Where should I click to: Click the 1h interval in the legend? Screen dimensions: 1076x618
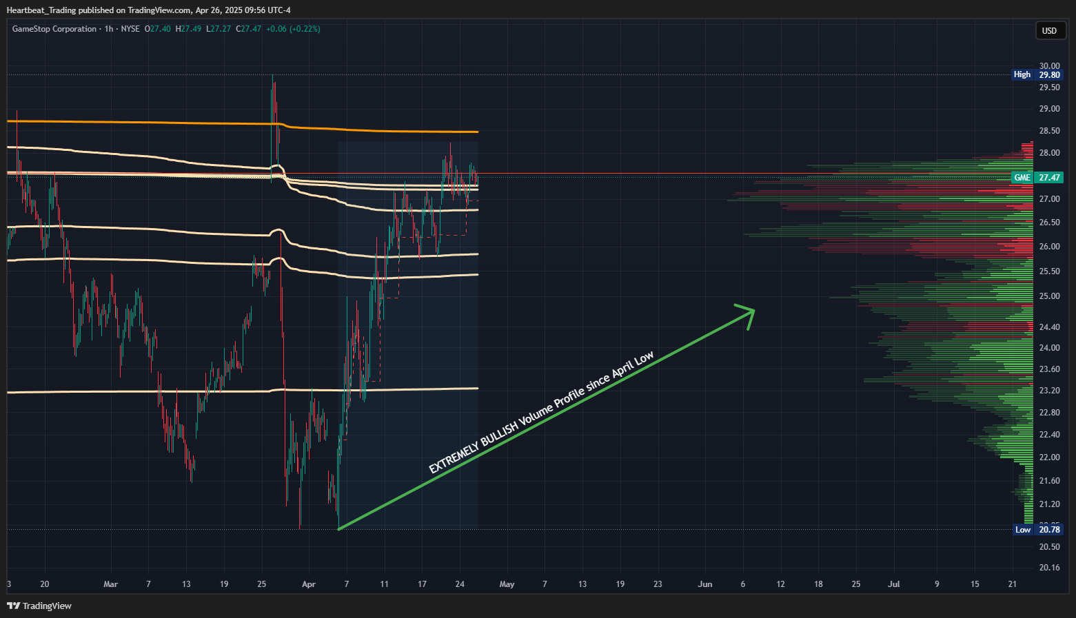109,29
